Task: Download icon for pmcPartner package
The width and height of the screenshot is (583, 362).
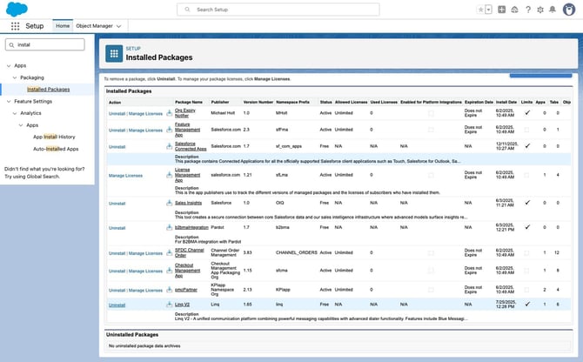Action: coord(169,290)
